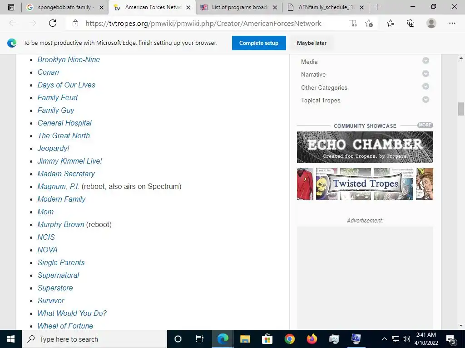
Task: Close the List of programs broadcast tab
Action: pyautogui.click(x=275, y=7)
